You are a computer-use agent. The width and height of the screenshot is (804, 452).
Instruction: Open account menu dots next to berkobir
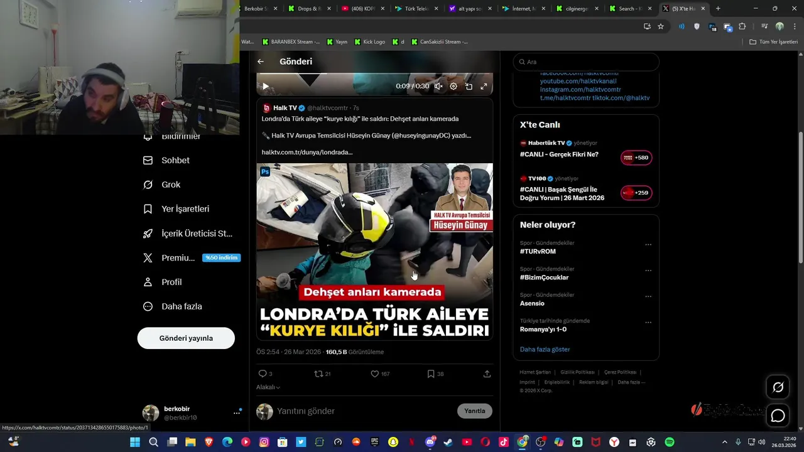[237, 412]
